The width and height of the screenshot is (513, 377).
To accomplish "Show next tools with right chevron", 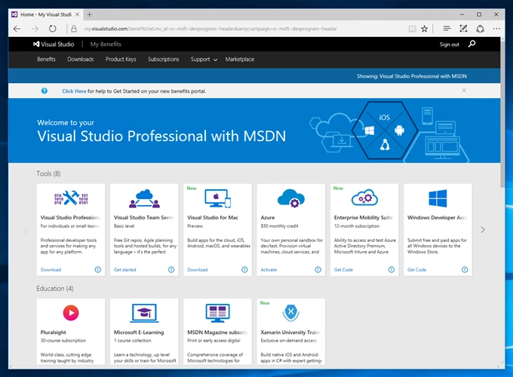I will tap(483, 230).
